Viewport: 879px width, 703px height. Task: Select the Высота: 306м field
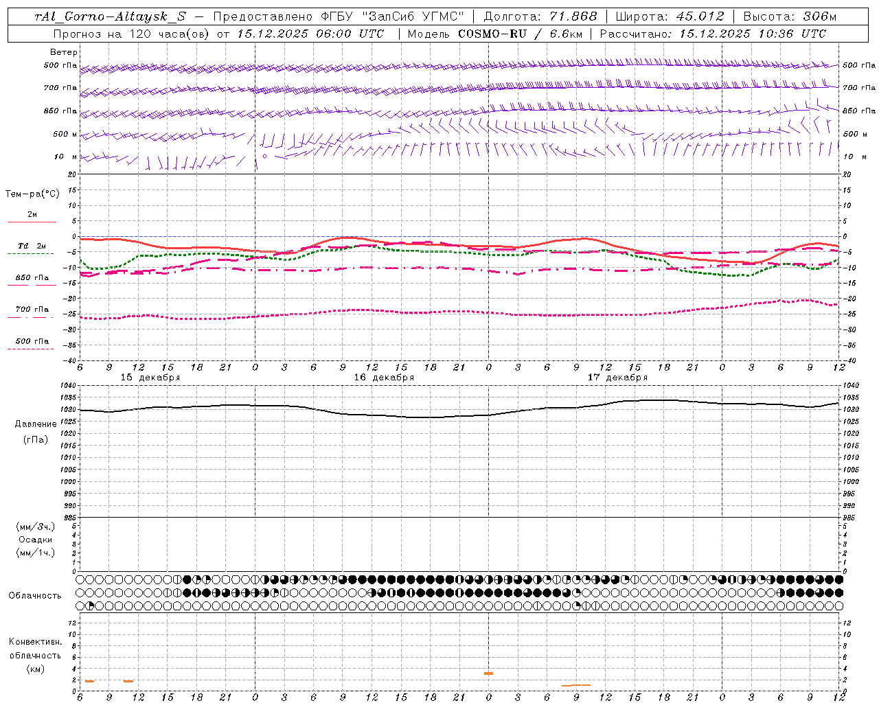pyautogui.click(x=790, y=16)
